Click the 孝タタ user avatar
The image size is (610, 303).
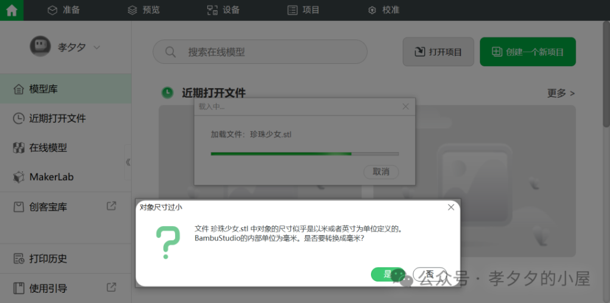(40, 47)
